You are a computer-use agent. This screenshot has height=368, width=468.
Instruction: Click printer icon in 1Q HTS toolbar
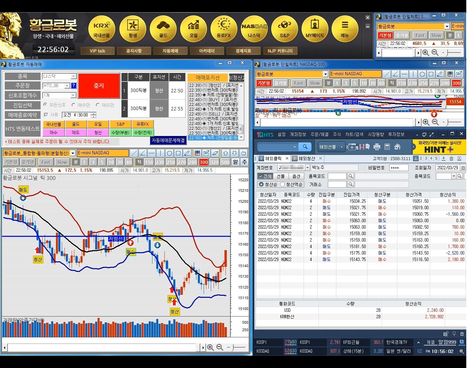377,147
